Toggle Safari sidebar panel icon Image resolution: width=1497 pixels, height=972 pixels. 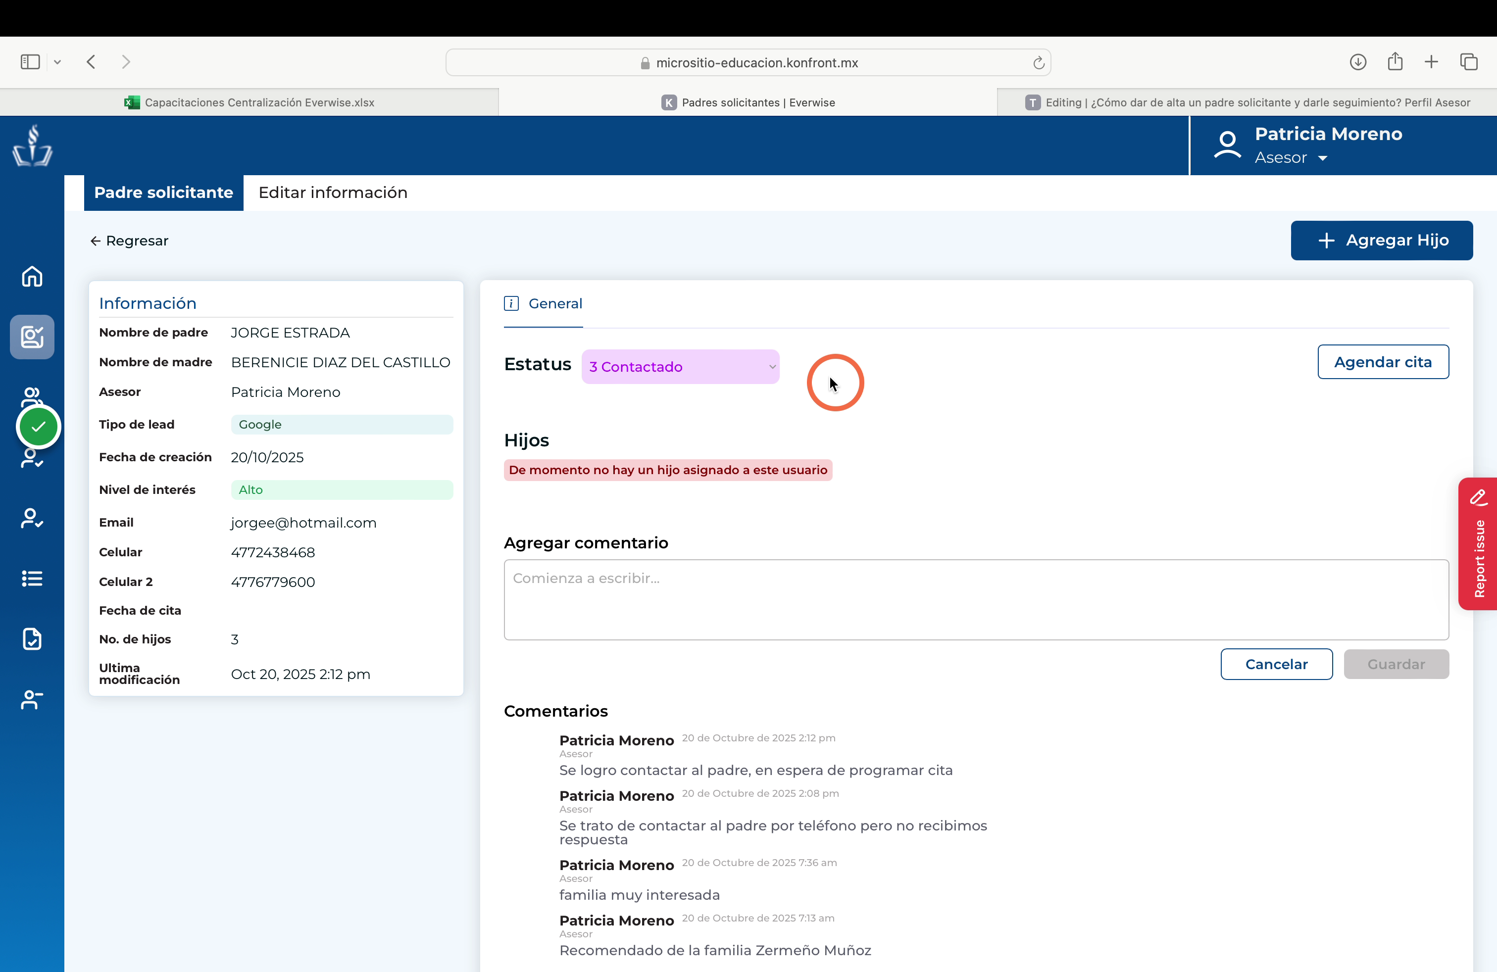pos(30,61)
